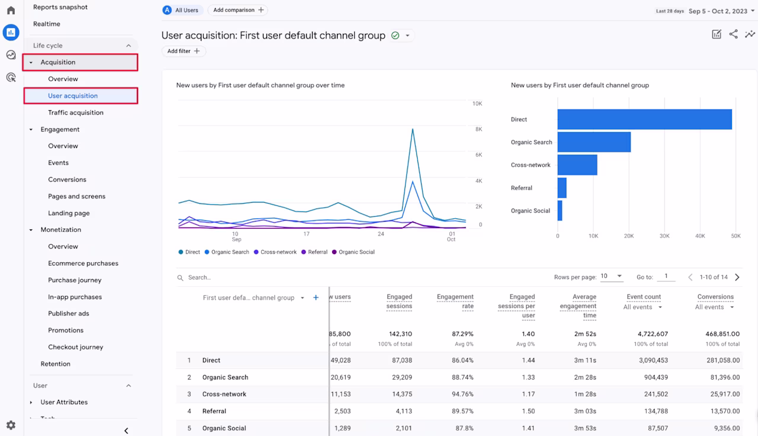Screen dimensions: 758x436
Task: Open the Realtime report
Action: pyautogui.click(x=47, y=24)
